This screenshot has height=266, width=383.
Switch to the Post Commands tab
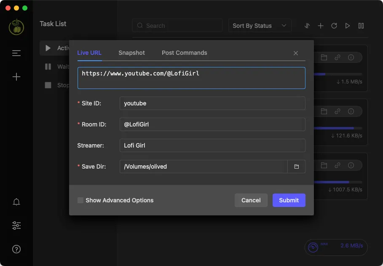[184, 53]
